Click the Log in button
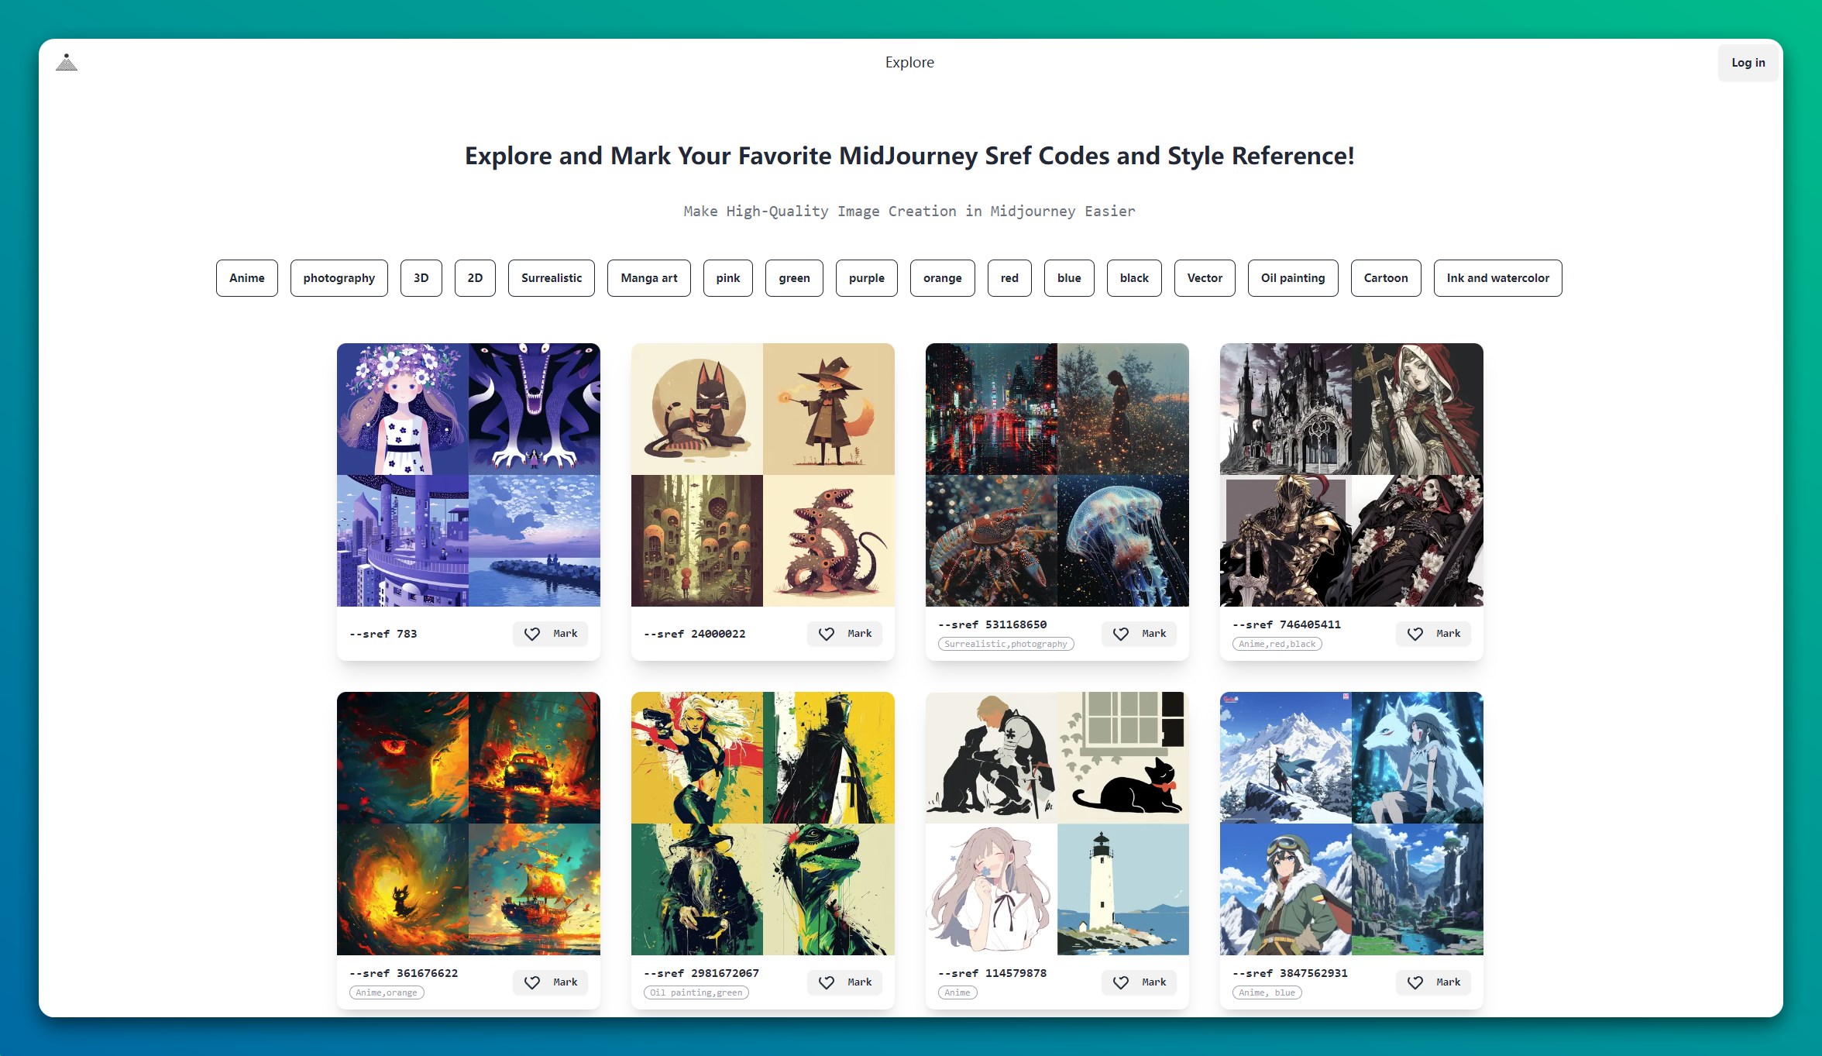Image resolution: width=1822 pixels, height=1056 pixels. click(x=1748, y=62)
